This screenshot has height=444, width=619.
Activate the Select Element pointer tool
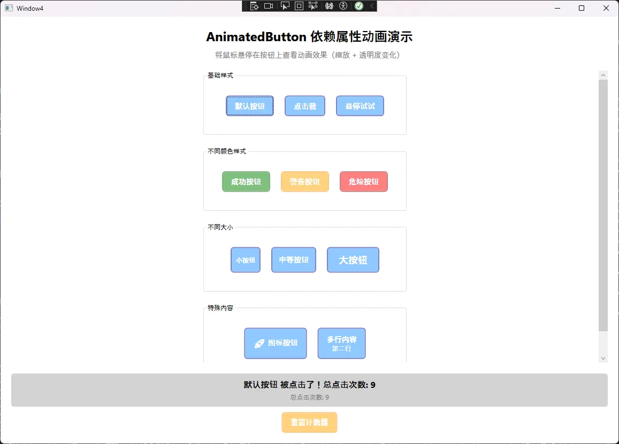(285, 6)
